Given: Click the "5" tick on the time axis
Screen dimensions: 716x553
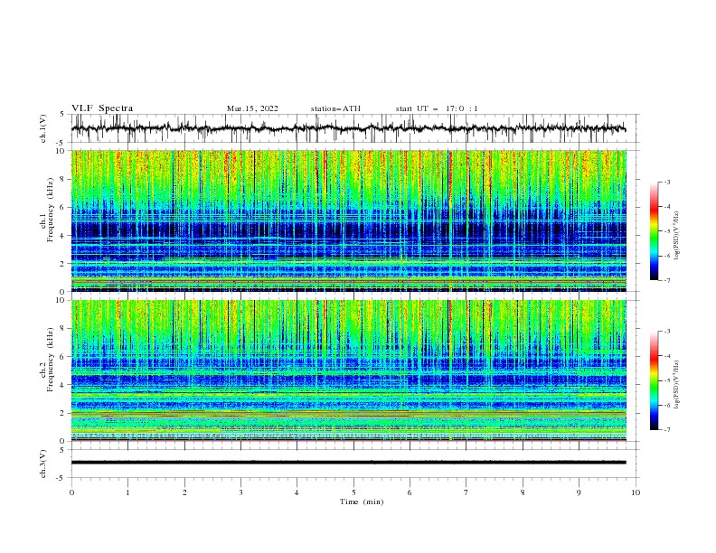Looking at the screenshot, I should pos(353,492).
